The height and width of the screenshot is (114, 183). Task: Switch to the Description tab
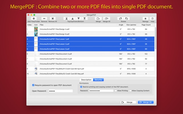click(86, 80)
